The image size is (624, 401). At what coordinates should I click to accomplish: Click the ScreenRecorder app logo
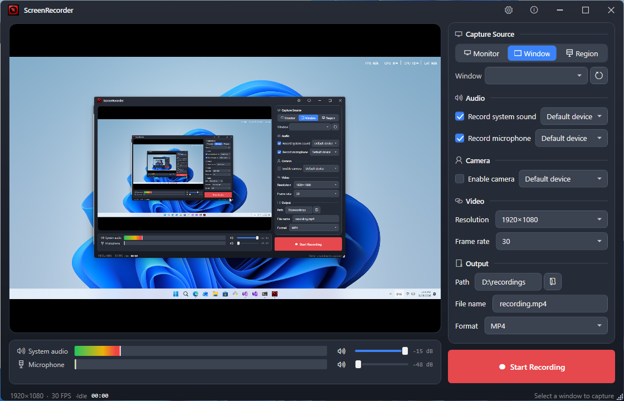click(13, 11)
